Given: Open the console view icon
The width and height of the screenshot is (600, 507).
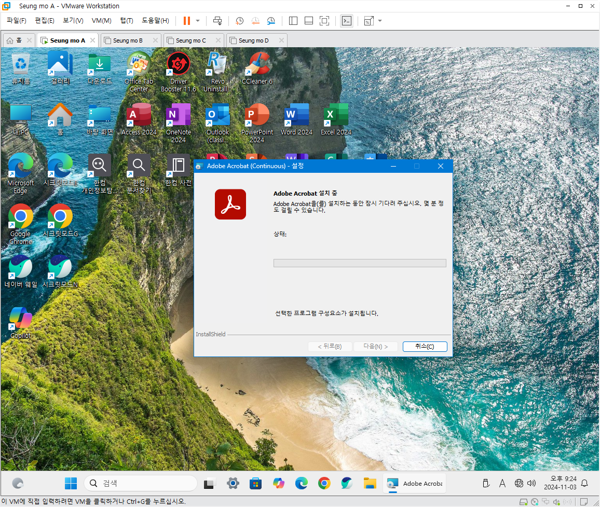Looking at the screenshot, I should 347,21.
